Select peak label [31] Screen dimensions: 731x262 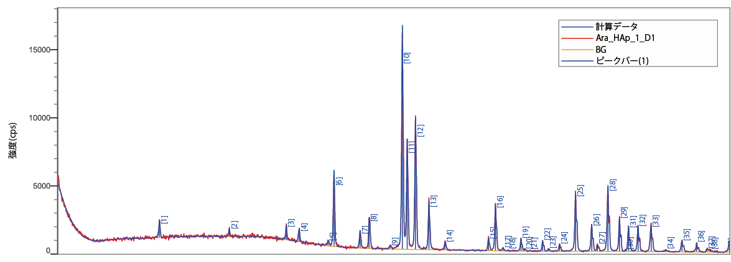pyautogui.click(x=633, y=222)
